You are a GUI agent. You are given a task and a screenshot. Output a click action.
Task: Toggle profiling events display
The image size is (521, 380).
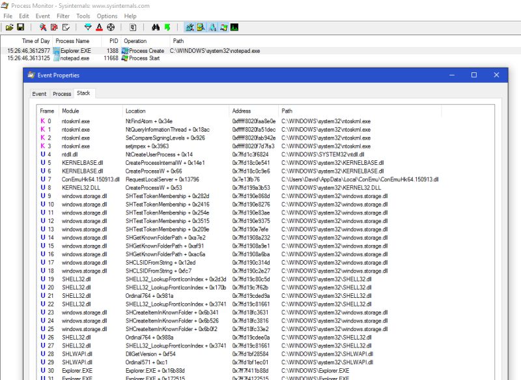[234, 27]
